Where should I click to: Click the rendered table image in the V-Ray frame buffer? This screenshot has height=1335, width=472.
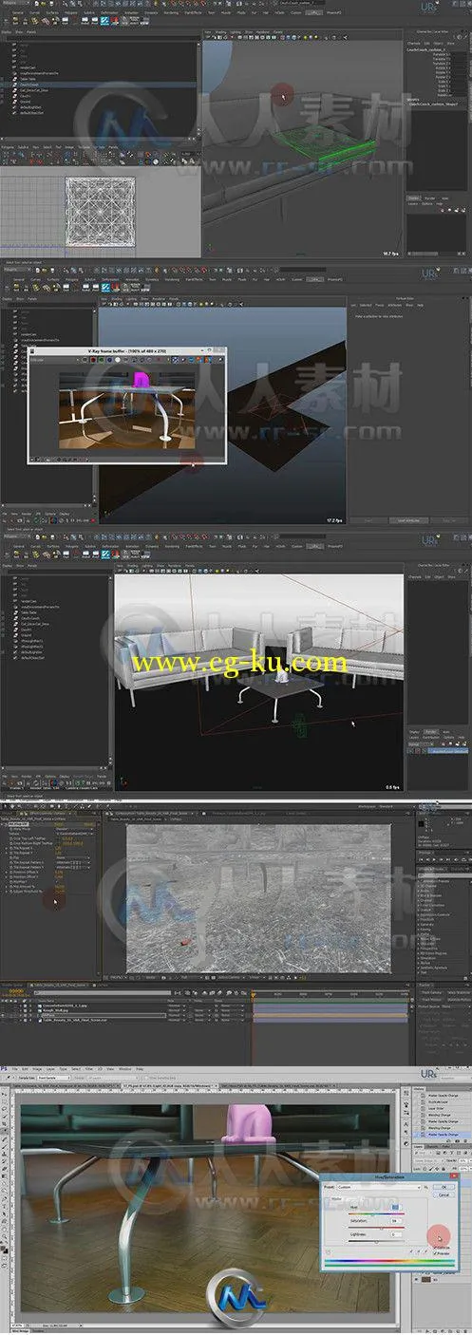[126, 408]
